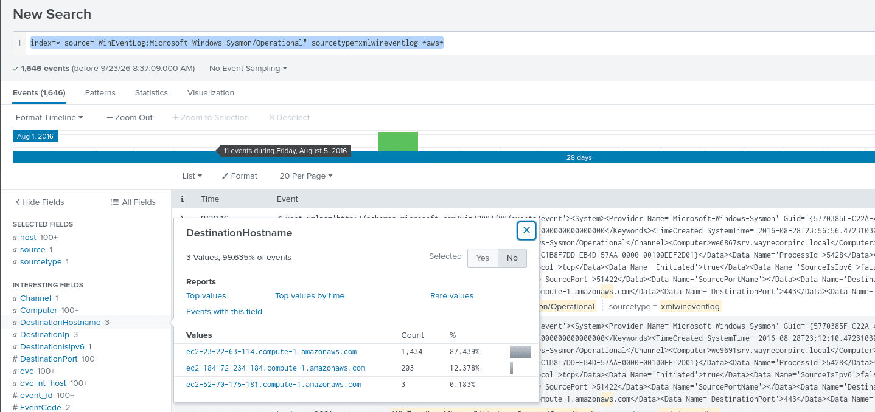Click inside the search query input
This screenshot has height=412, width=875.
pyautogui.click(x=450, y=43)
